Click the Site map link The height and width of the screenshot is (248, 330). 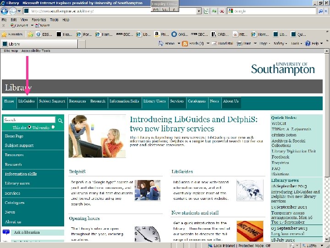(11, 51)
